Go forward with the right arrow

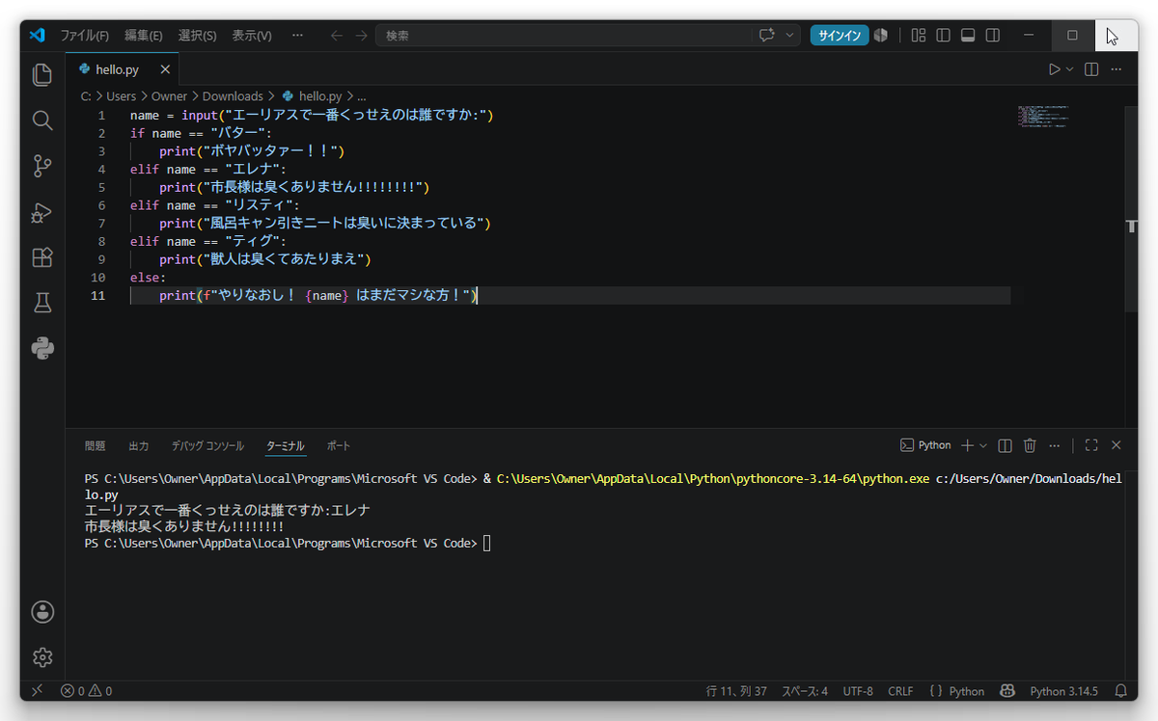point(361,35)
